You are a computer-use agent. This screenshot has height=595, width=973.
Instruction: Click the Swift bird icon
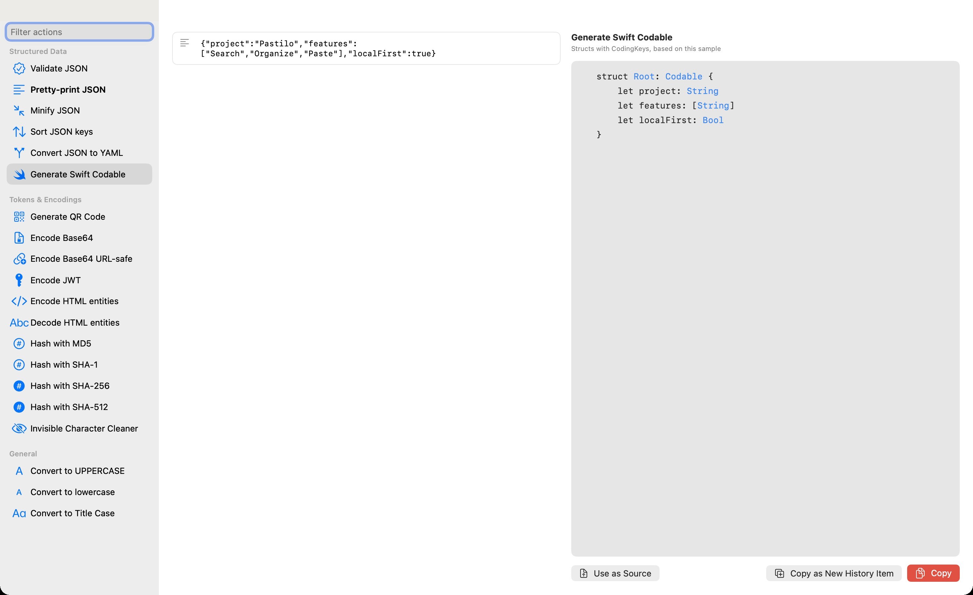coord(19,174)
